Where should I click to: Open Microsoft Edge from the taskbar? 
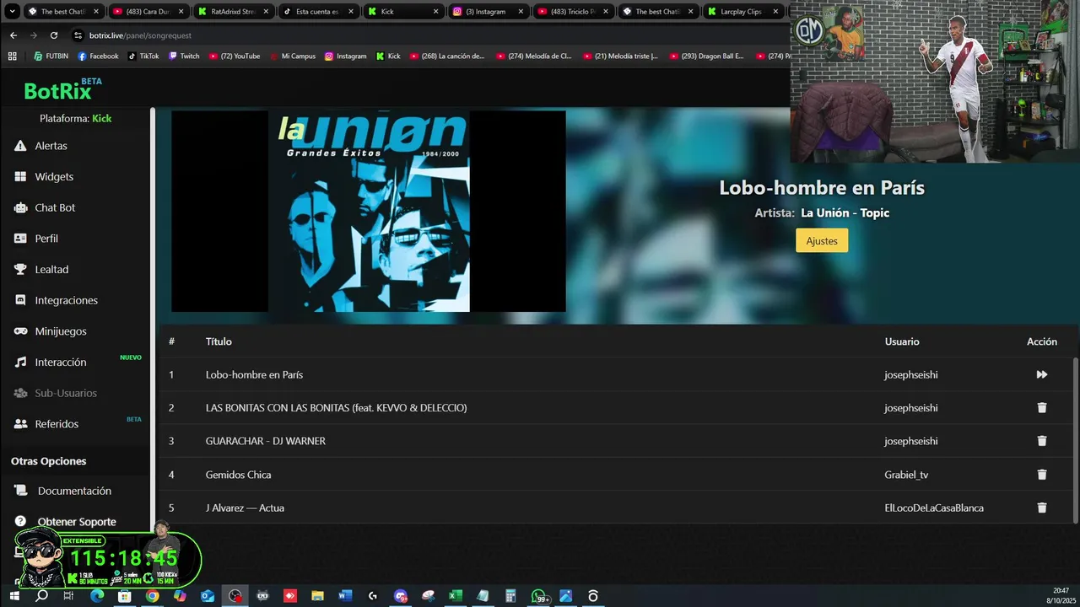point(97,596)
